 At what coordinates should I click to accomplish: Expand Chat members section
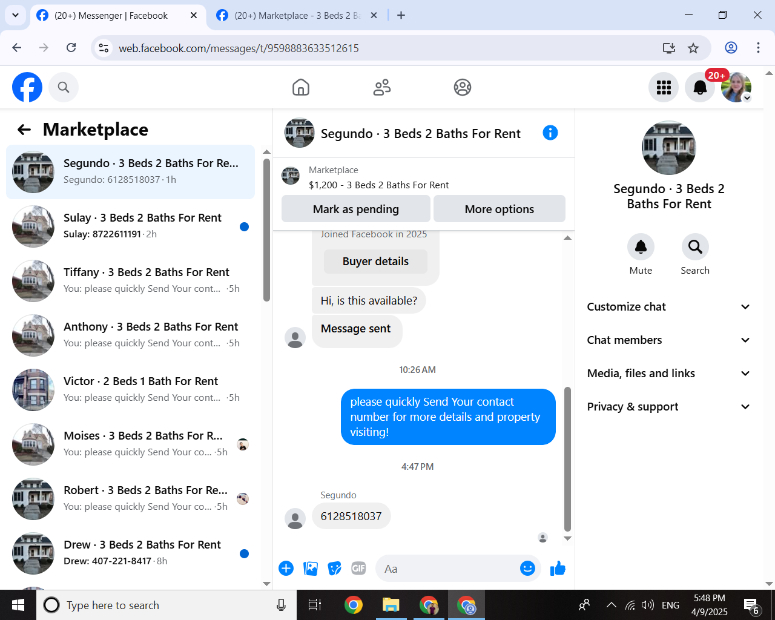click(669, 340)
